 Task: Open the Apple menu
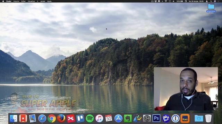(3, 1)
